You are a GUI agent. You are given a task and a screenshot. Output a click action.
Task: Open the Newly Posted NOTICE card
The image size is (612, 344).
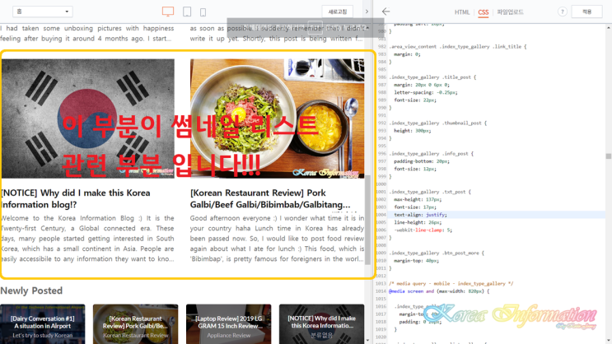click(x=321, y=324)
